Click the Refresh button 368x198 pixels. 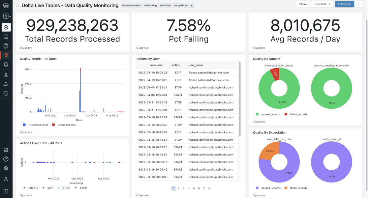pyautogui.click(x=344, y=4)
